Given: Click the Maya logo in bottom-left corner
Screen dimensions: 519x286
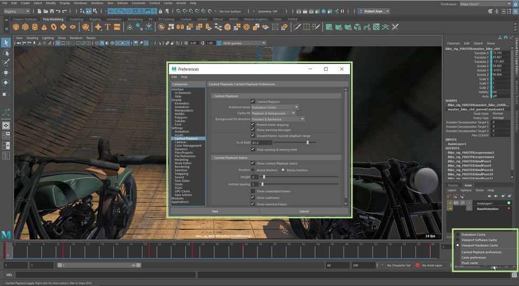Looking at the screenshot, I should coord(6,234).
